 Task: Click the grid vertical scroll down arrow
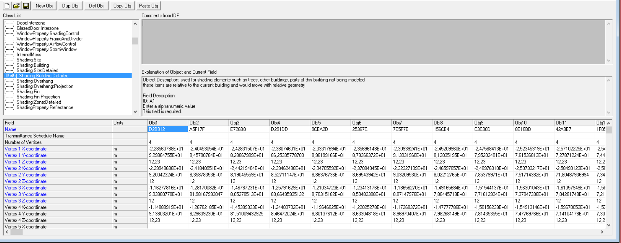tap(609, 225)
